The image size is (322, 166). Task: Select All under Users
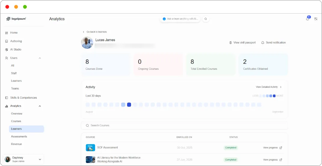point(13,66)
